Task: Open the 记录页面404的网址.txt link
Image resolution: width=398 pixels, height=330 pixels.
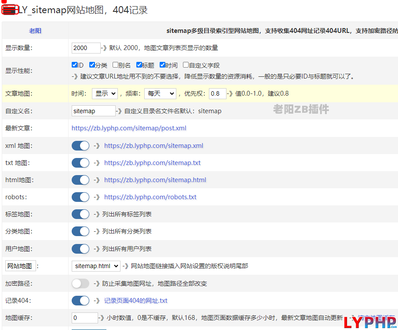Action: 135,301
